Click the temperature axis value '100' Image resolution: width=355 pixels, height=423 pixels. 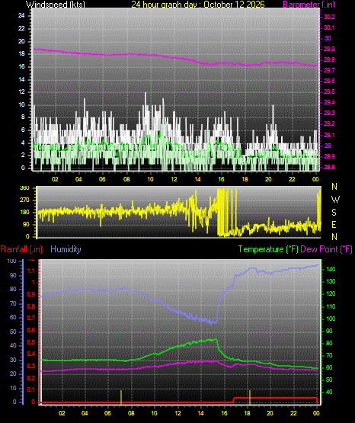(331, 319)
